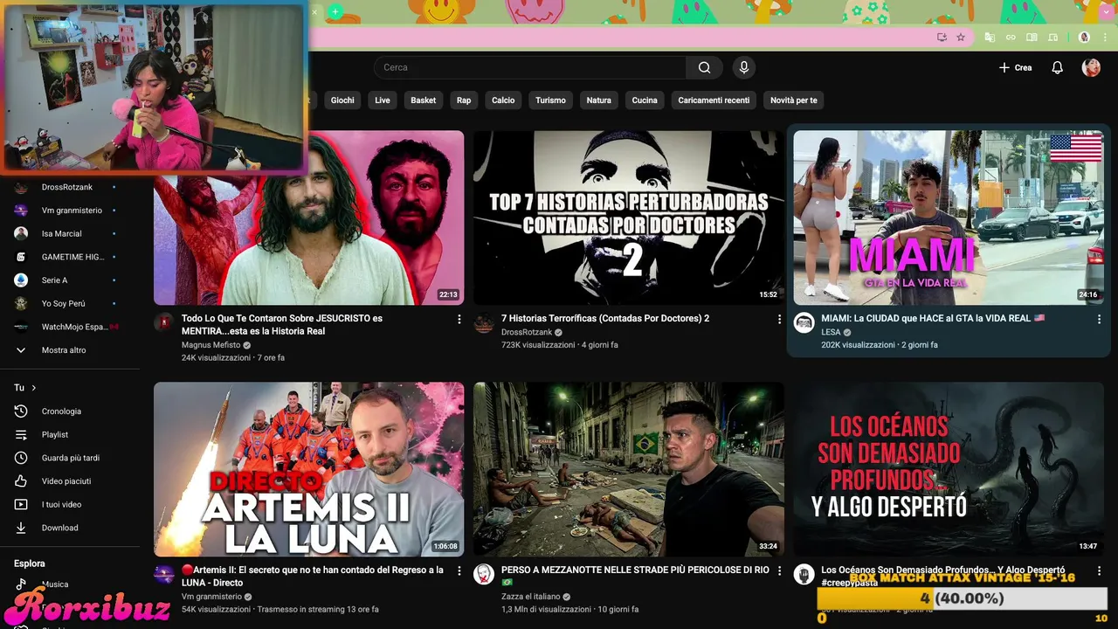Open Guarda più tardi clock icon
Image resolution: width=1118 pixels, height=629 pixels.
click(21, 458)
